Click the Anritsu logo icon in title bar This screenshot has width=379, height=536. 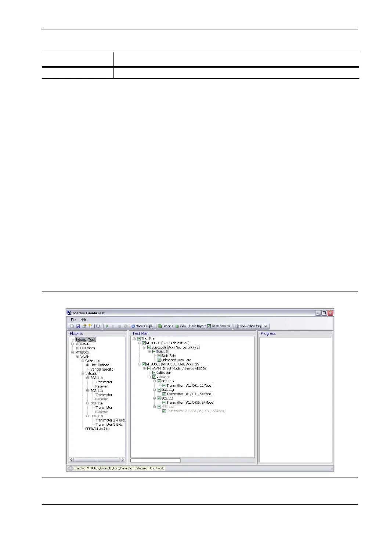tap(69, 313)
